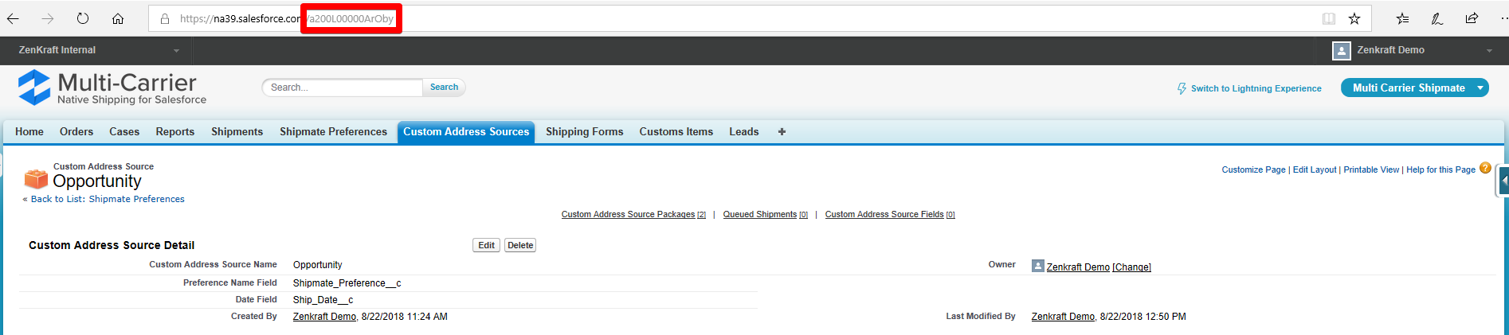Open the Cases tab
Viewport: 1509px width, 335px height.
pos(124,131)
